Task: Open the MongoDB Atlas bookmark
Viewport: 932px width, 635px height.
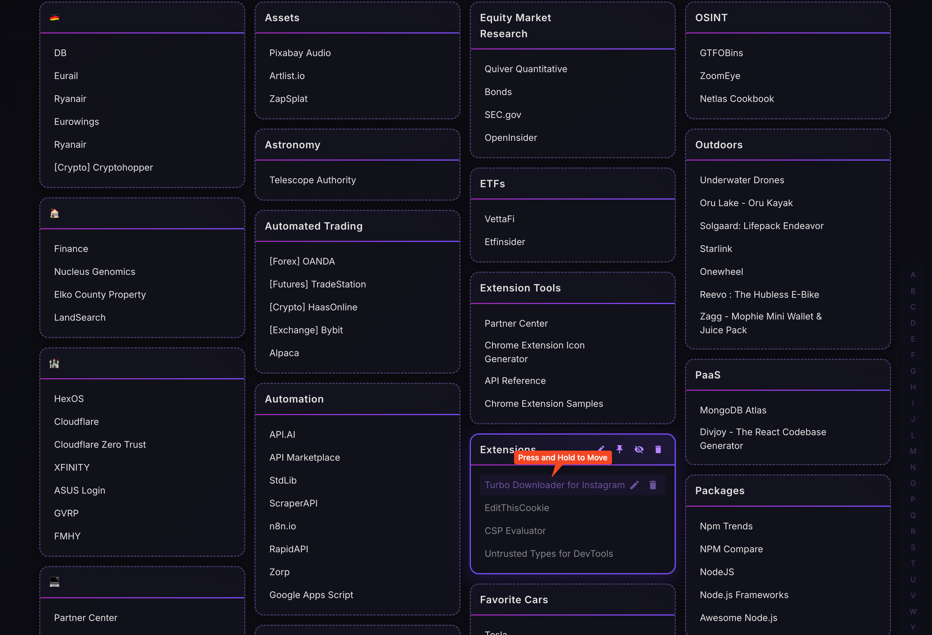Action: 733,410
